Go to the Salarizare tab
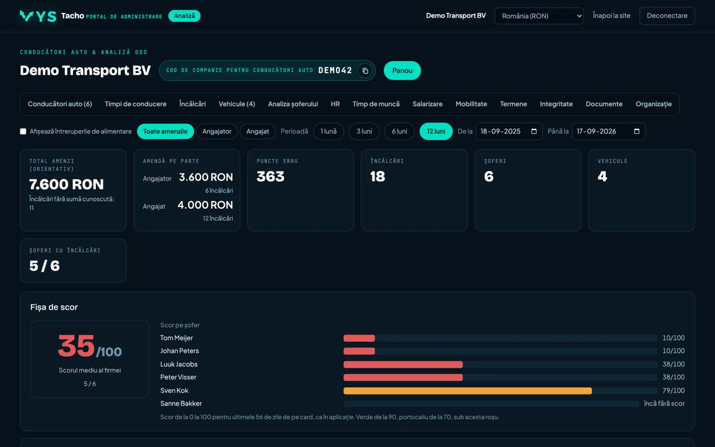 [428, 104]
